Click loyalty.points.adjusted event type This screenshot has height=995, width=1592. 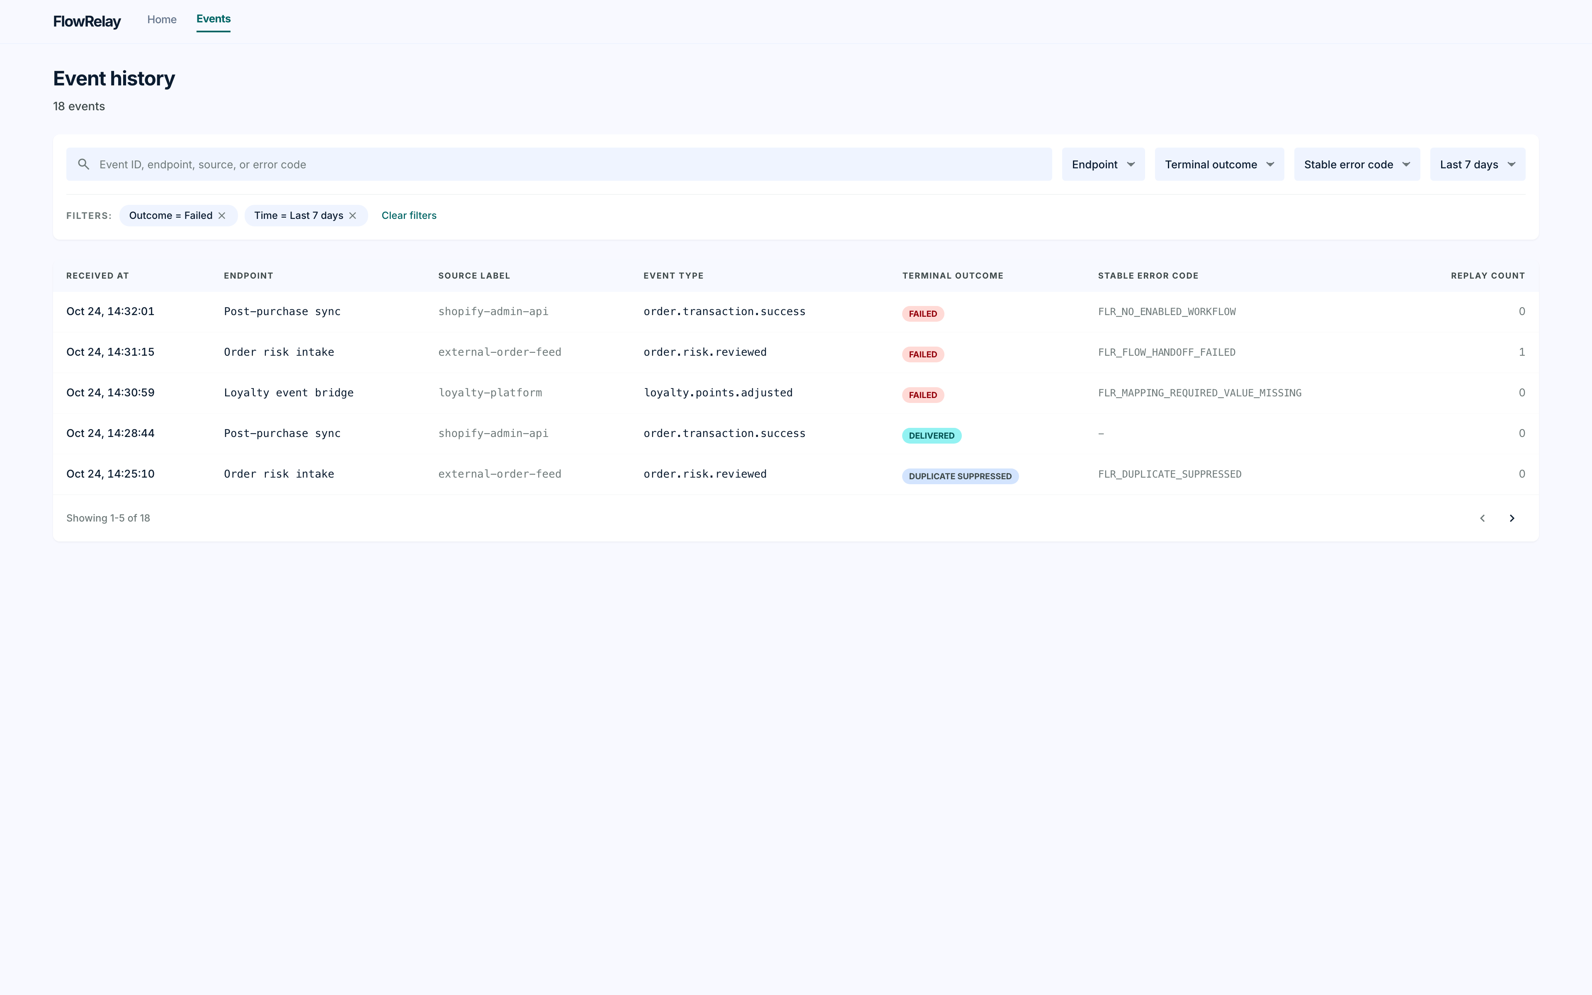tap(718, 393)
